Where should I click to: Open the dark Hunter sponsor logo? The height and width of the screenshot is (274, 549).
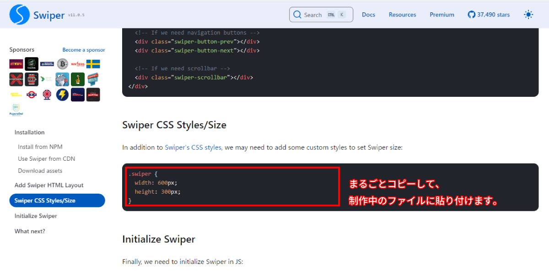[x=93, y=95]
